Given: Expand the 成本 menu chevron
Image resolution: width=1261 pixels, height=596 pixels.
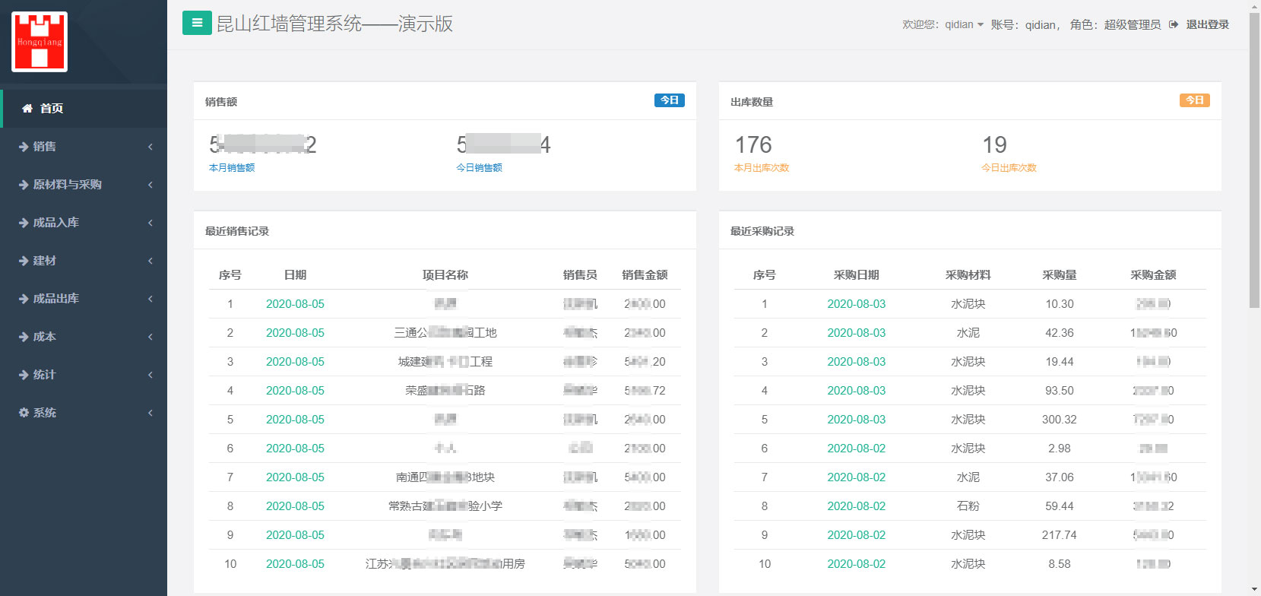Looking at the screenshot, I should point(150,337).
